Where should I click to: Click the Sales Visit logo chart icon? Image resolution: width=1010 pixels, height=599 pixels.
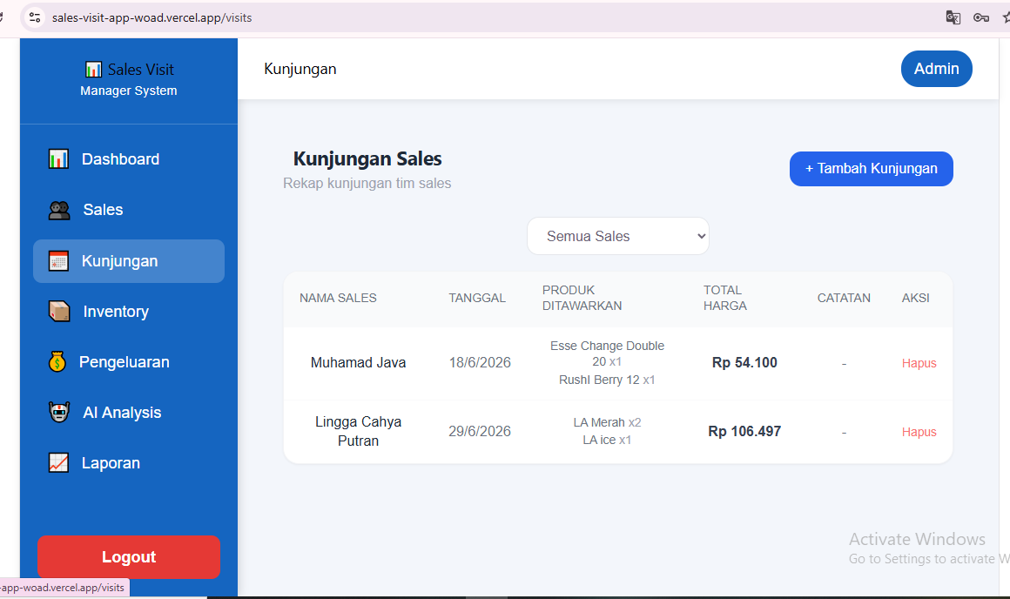[93, 69]
